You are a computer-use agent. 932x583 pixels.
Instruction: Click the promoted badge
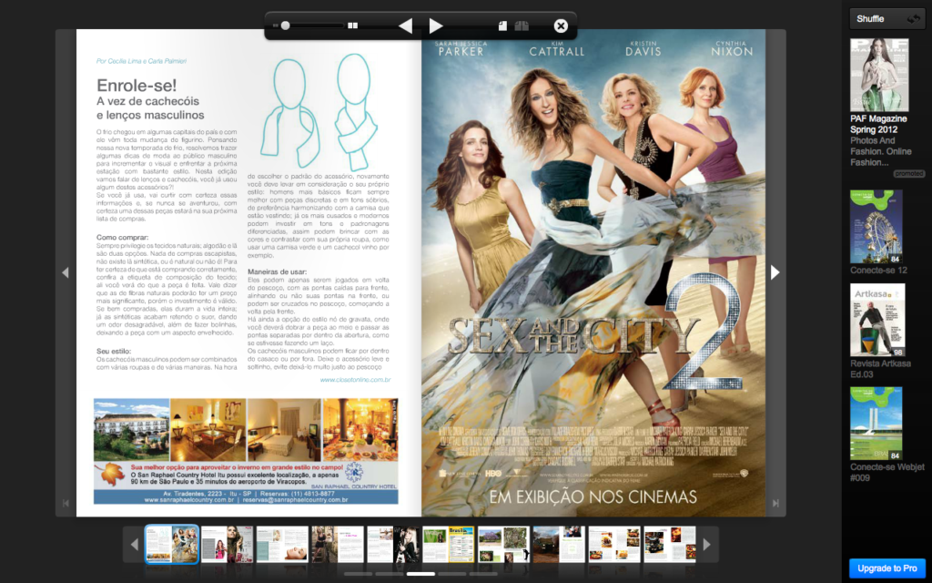[909, 174]
